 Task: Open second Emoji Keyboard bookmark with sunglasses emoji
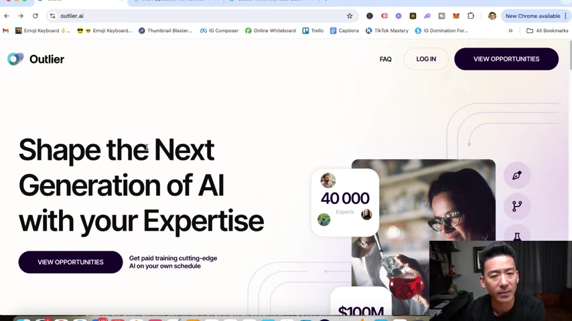[x=104, y=31]
